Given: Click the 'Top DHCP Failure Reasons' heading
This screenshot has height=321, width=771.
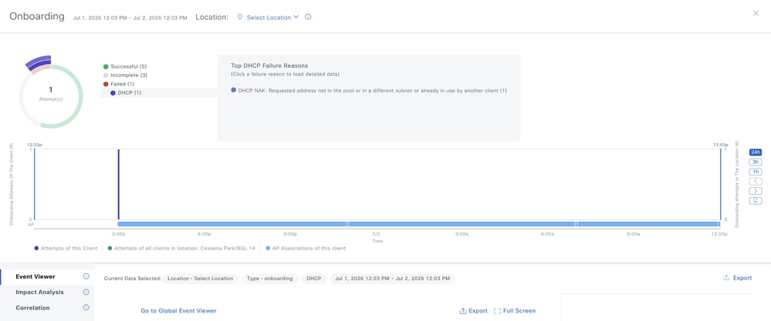Looking at the screenshot, I should tap(269, 65).
